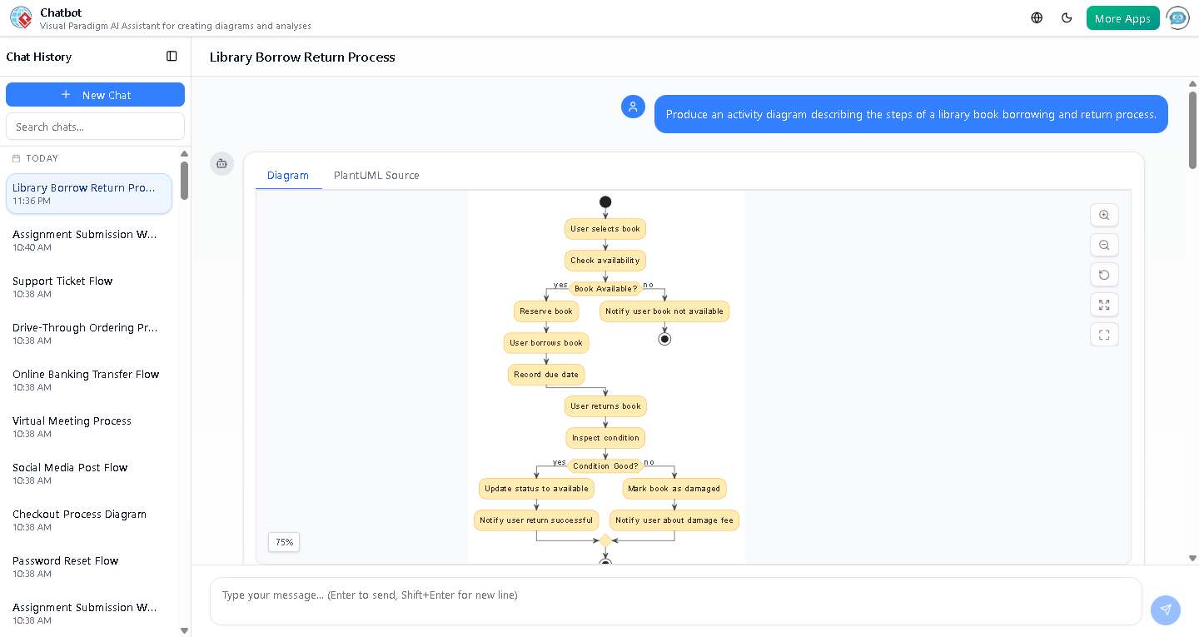Screen dimensions: 1199x637
Task: Reset the diagram view with rotate icon
Action: pyautogui.click(x=1104, y=275)
